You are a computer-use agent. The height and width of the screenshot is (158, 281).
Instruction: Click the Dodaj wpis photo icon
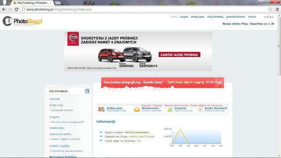pos(101,109)
